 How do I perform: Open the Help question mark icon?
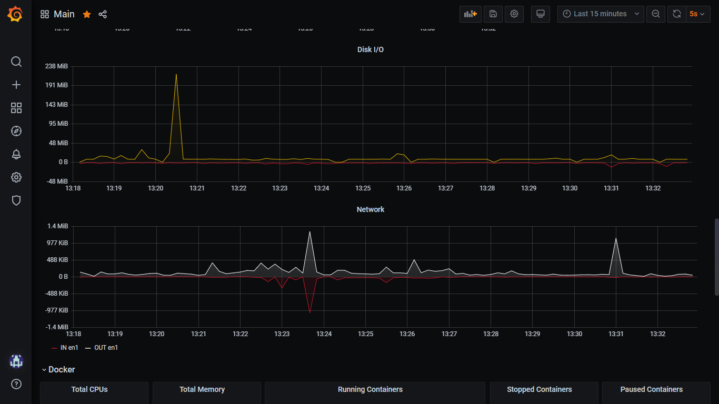click(x=16, y=384)
